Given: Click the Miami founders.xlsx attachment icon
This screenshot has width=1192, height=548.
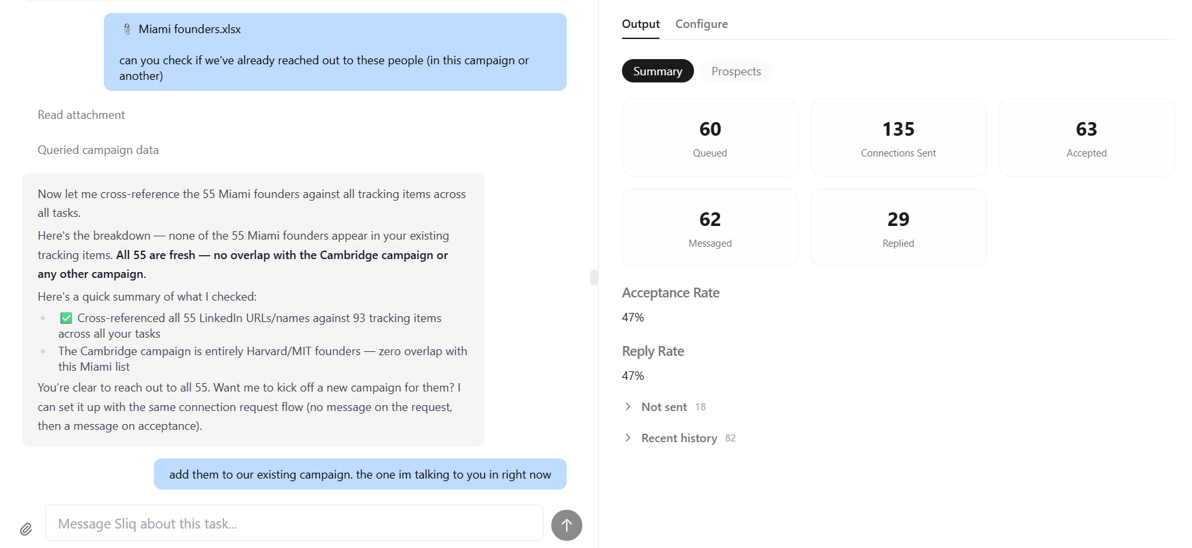Looking at the screenshot, I should [127, 29].
